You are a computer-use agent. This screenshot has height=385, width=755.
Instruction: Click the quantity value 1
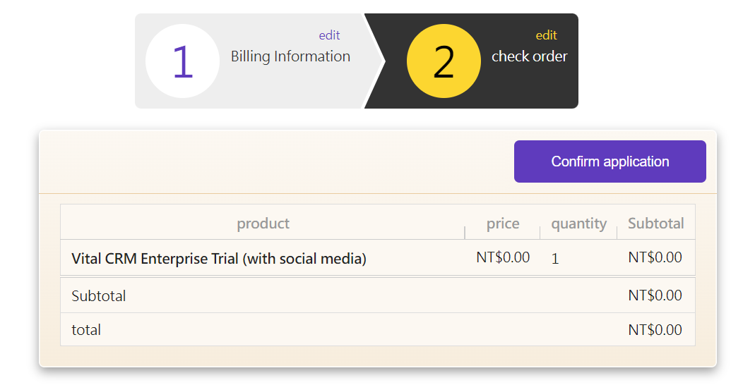click(x=555, y=259)
